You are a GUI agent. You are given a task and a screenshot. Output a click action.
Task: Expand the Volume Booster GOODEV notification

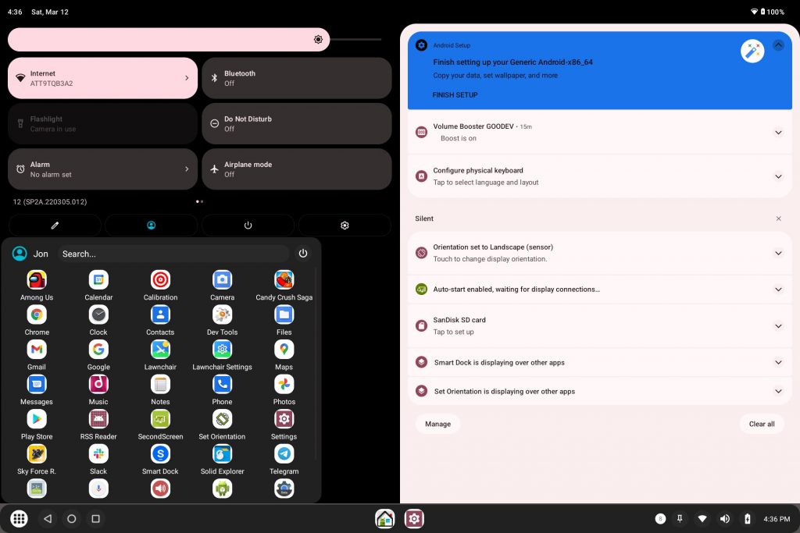click(x=777, y=133)
